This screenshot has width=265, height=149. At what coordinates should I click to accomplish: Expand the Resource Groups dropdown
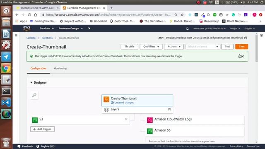[x=70, y=29]
